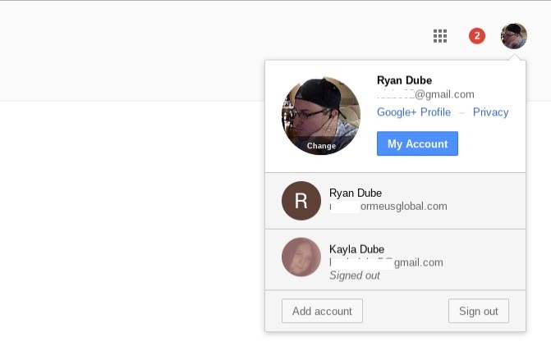Image resolution: width=551 pixels, height=355 pixels.
Task: Click the Signed out status text
Action: (355, 275)
